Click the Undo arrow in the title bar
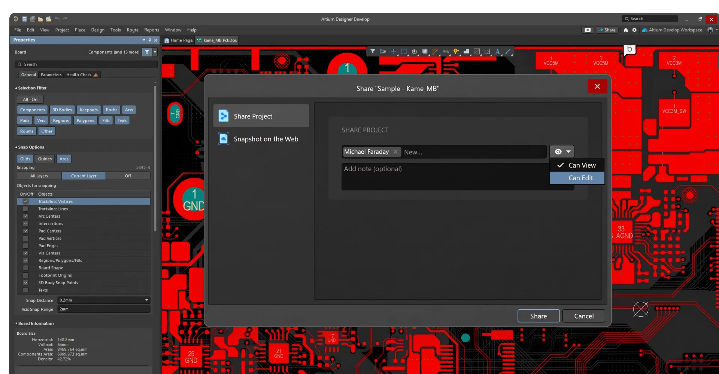This screenshot has width=719, height=374. point(57,19)
